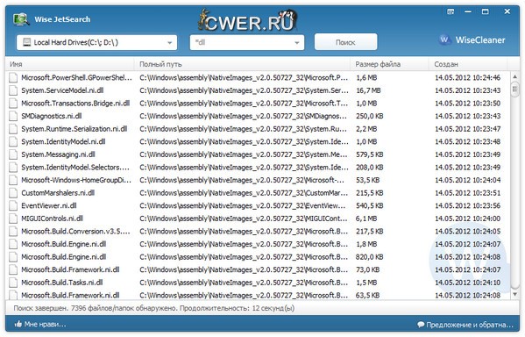Expand the search pattern *dll dropdown arrow

click(x=296, y=43)
